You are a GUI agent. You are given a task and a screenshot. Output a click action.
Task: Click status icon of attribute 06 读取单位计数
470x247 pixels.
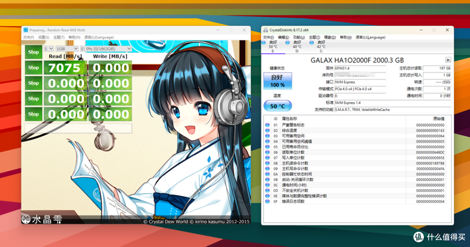point(267,152)
